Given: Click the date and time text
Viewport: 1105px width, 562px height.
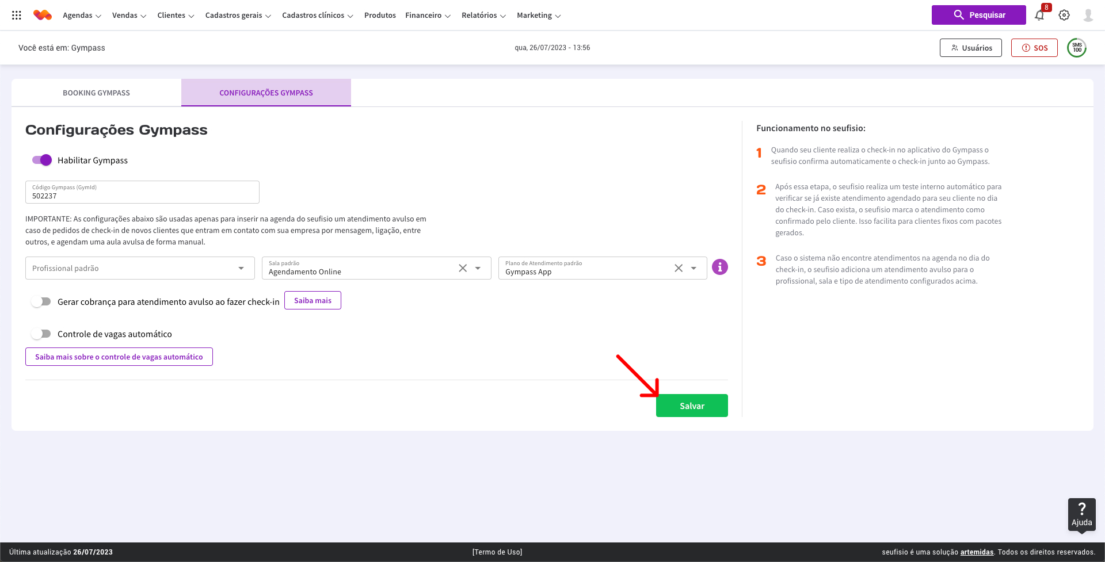Looking at the screenshot, I should (x=552, y=48).
